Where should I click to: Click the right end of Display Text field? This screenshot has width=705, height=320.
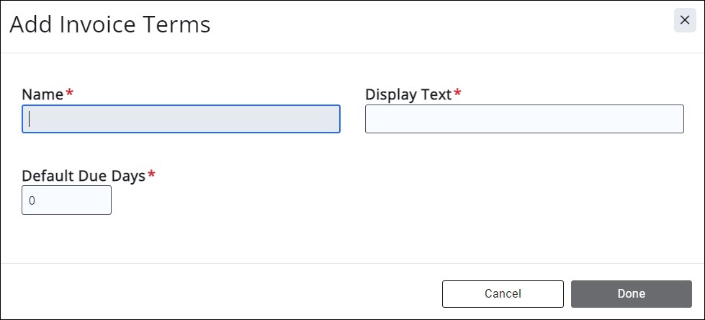675,119
